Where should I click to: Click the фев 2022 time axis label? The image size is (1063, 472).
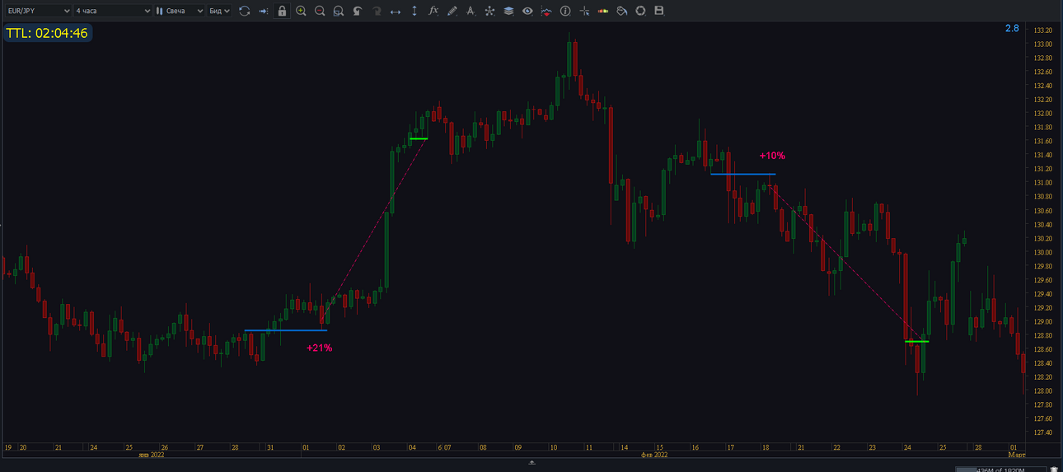point(654,454)
